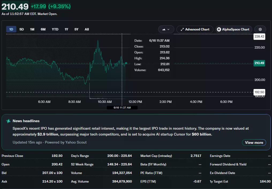Viewport: 272px width, 189px height.
Task: Click the tooltip High 214.36 value
Action: coord(165,58)
